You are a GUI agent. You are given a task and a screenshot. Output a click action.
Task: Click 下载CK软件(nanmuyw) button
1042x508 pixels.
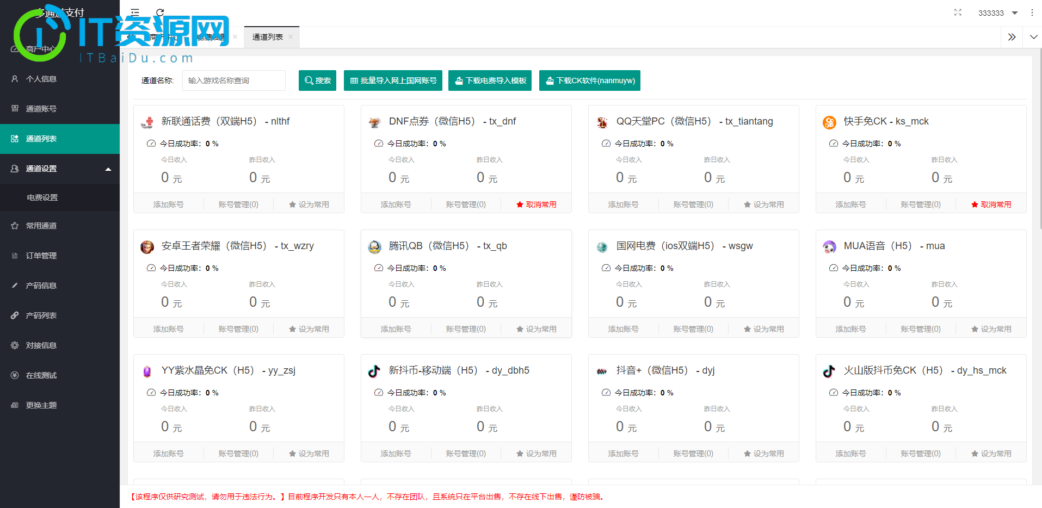pos(590,80)
